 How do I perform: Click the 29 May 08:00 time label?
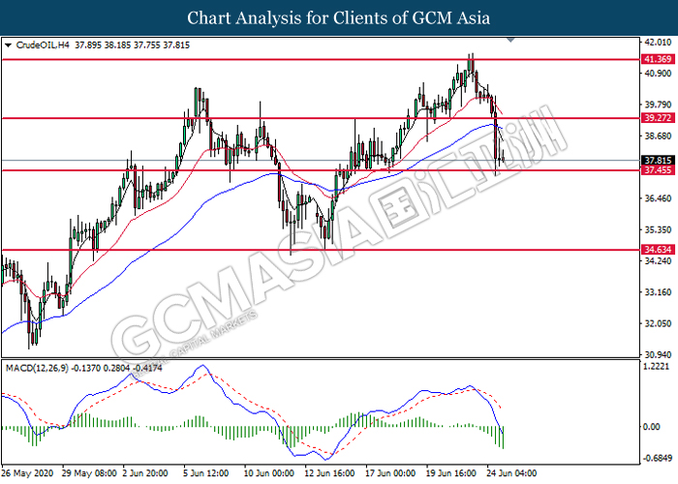pyautogui.click(x=89, y=473)
